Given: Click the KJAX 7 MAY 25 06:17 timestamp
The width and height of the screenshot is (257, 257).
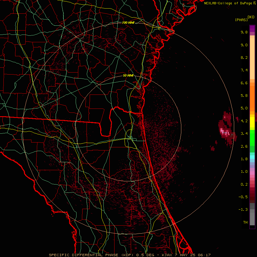Looking at the screenshot, I should tap(186, 255).
